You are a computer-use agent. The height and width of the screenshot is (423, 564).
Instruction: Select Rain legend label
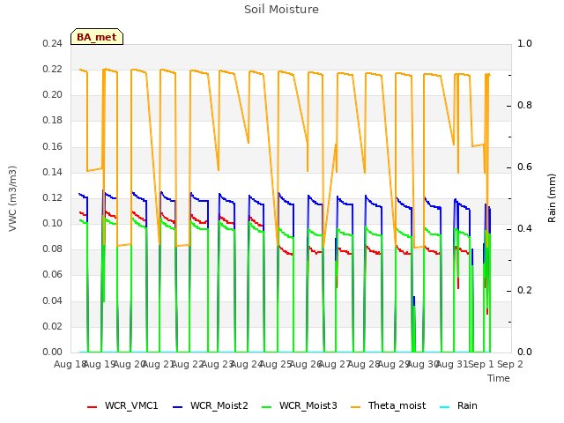tap(467, 405)
